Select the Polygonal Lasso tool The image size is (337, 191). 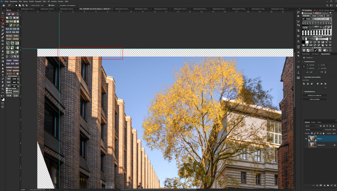[3, 20]
